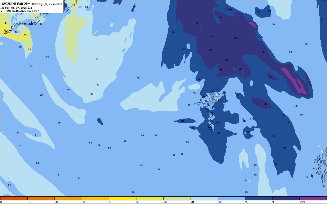Click the 'IT: Sun. 06. 07. 2025 21Z' line
This screenshot has height=204, width=327.
click(17, 7)
